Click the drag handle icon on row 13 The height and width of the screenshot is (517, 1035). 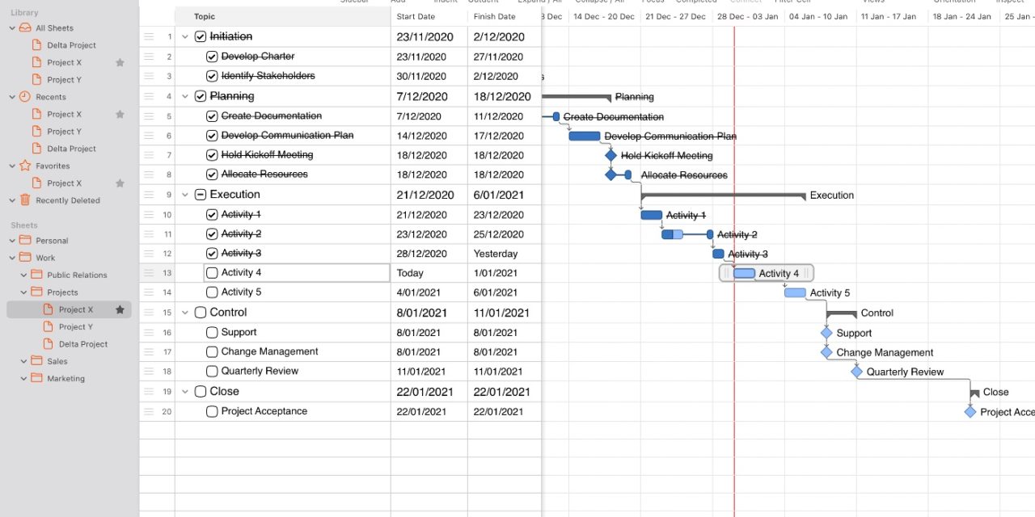click(x=149, y=273)
